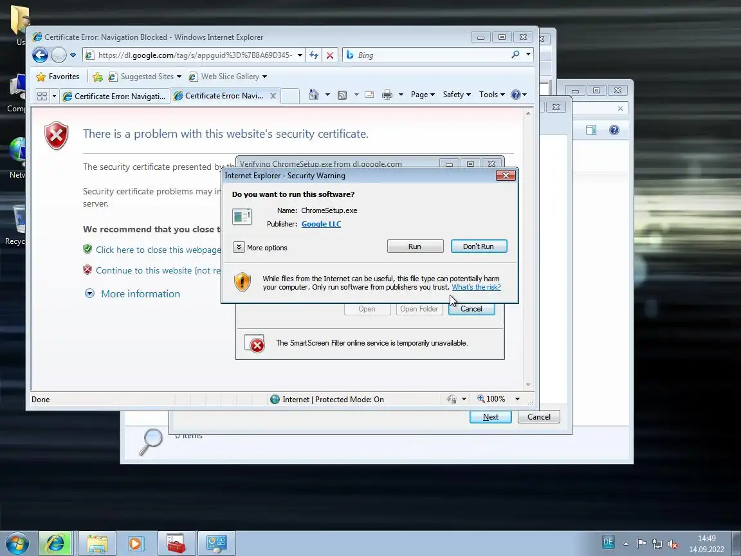Expand the Print options dropdown arrow

tap(401, 95)
